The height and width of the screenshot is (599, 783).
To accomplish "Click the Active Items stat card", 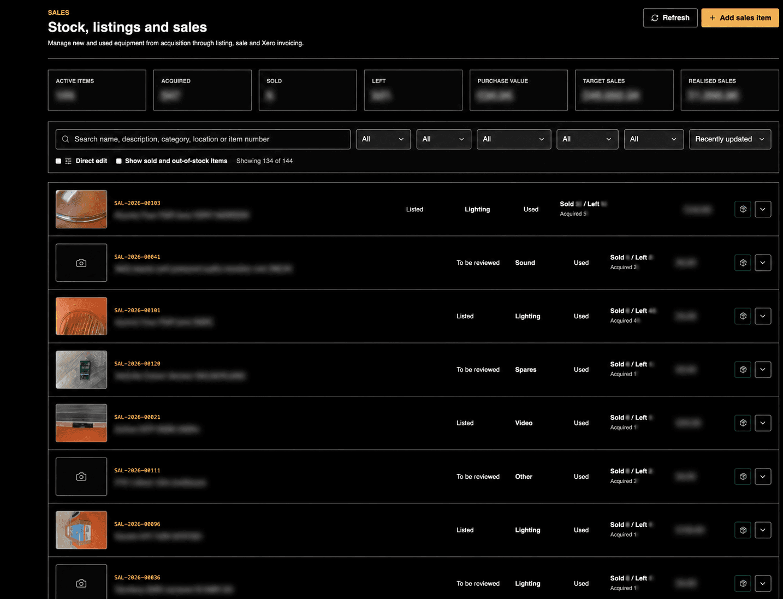I will 97,90.
